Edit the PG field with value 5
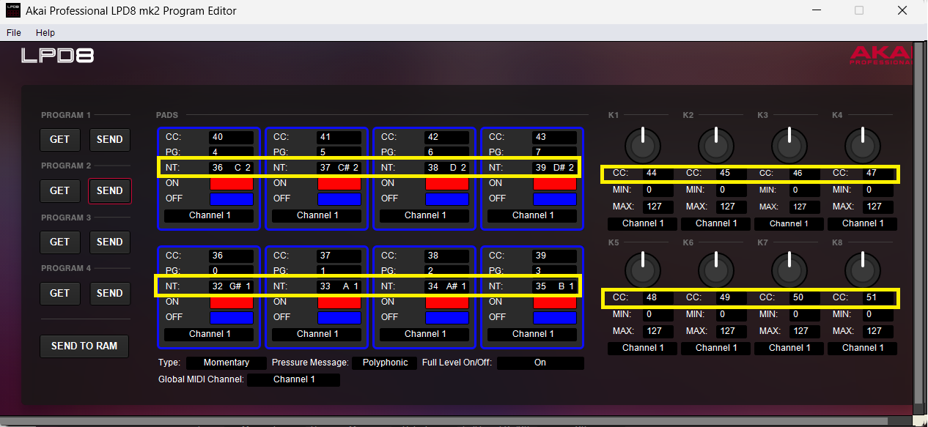Image resolution: width=928 pixels, height=427 pixels. tap(339, 152)
